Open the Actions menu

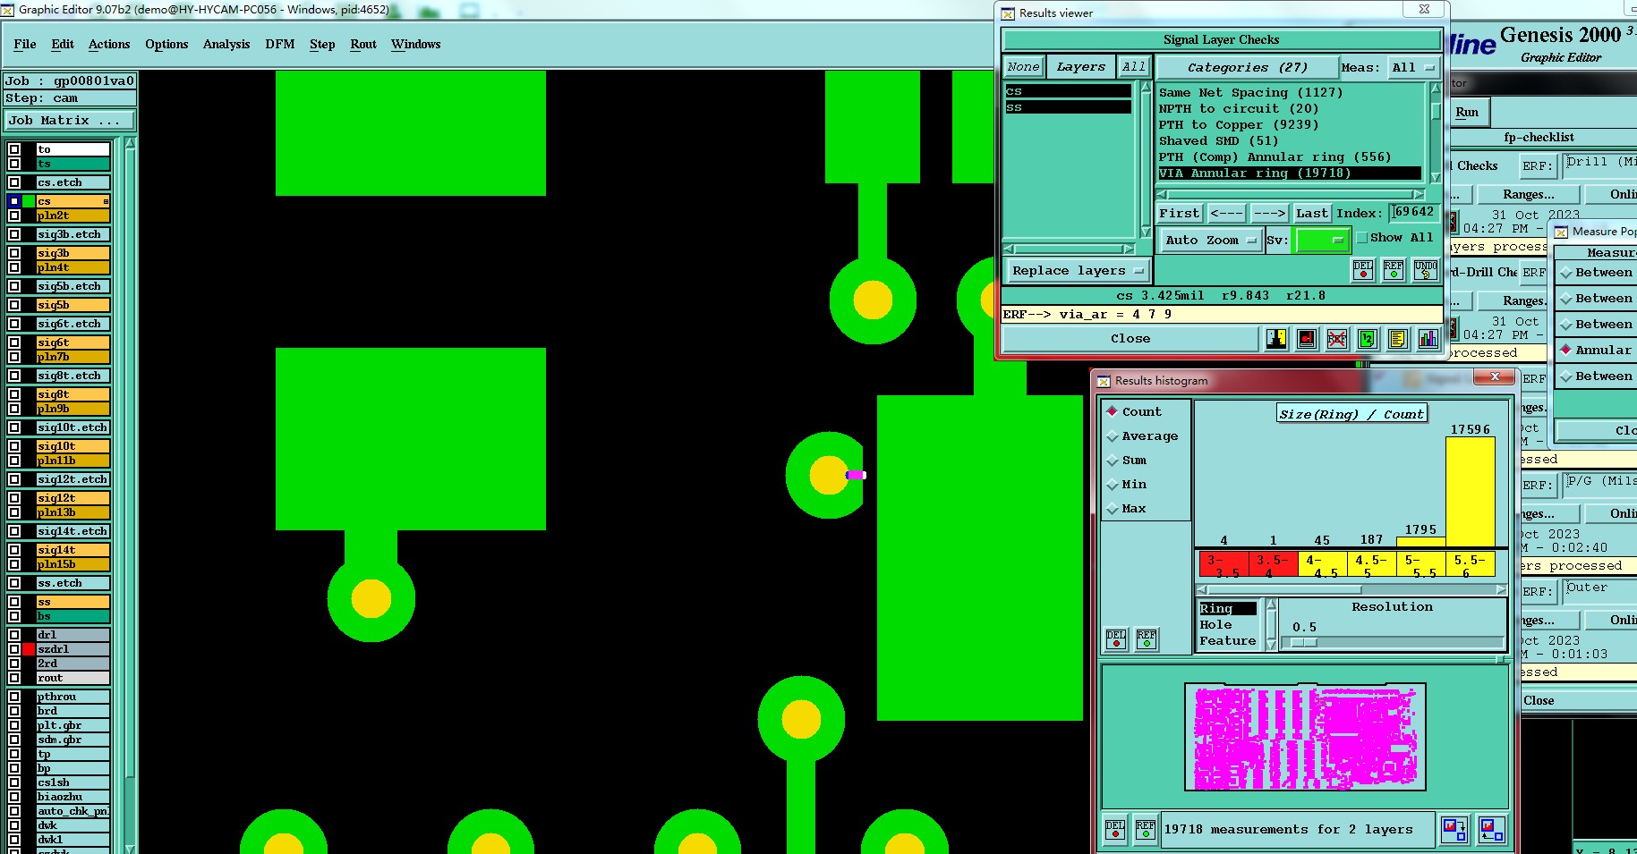coord(109,44)
